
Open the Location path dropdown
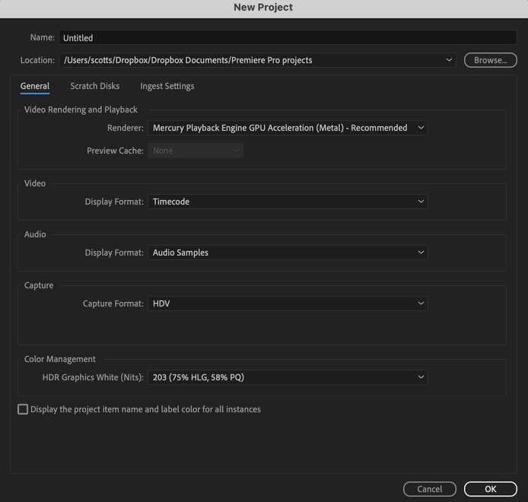[257, 60]
